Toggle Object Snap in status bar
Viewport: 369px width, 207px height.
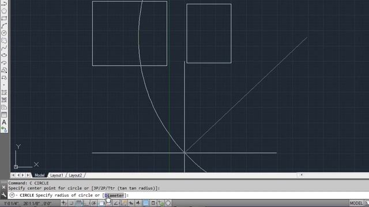click(x=101, y=203)
